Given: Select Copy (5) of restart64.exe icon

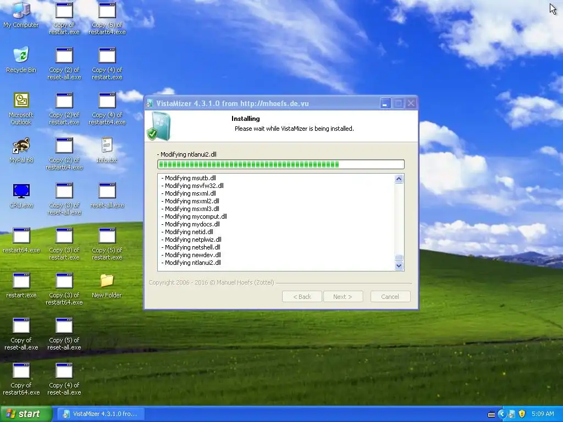Looking at the screenshot, I should click(107, 19).
